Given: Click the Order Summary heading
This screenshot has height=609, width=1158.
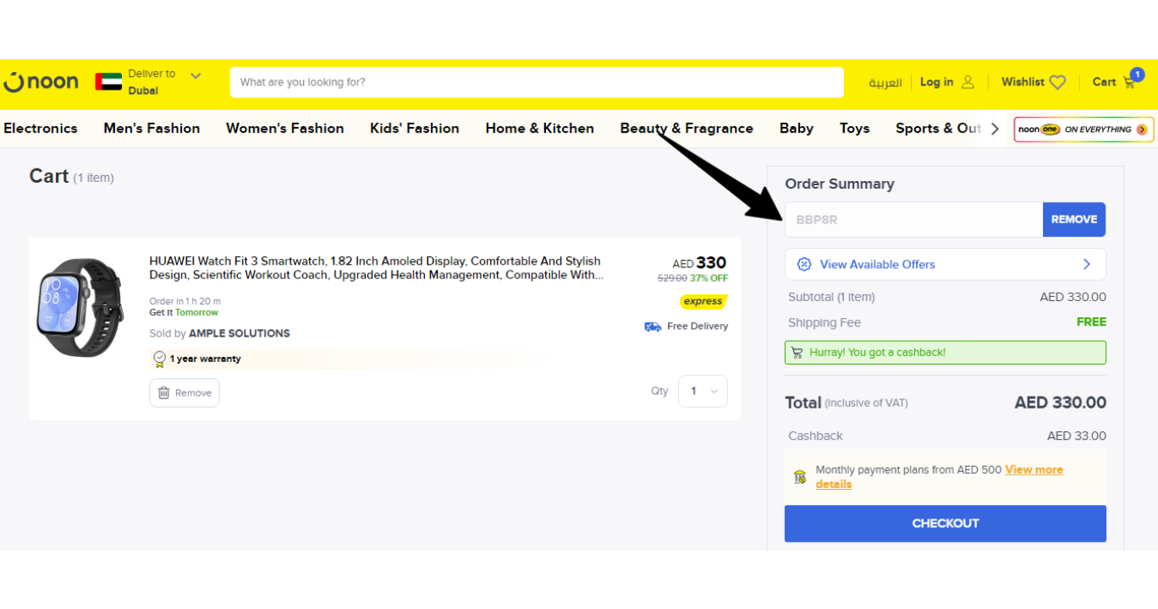Looking at the screenshot, I should (839, 184).
